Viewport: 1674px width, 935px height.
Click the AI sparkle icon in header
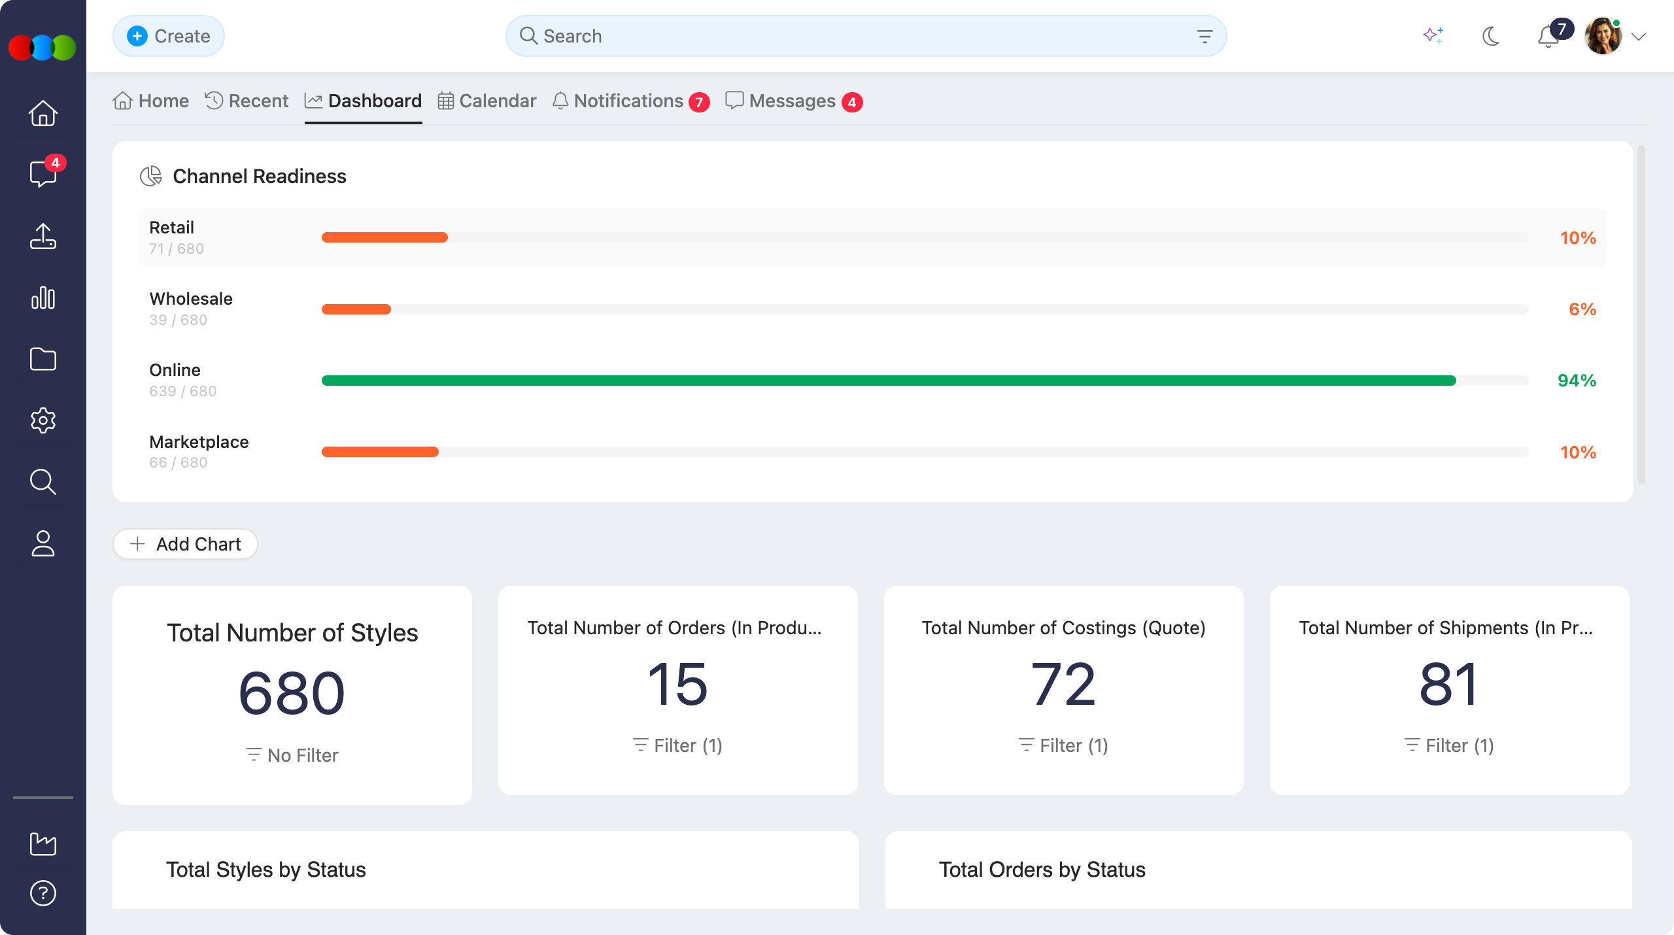[x=1433, y=36]
